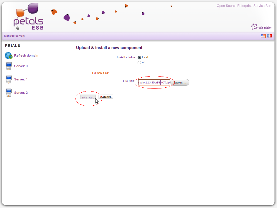Click the Refresh domain globe icon
The height and width of the screenshot is (208, 277).
click(x=9, y=55)
